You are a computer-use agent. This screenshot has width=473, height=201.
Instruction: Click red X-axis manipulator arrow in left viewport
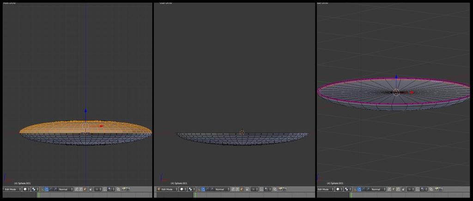pos(101,126)
